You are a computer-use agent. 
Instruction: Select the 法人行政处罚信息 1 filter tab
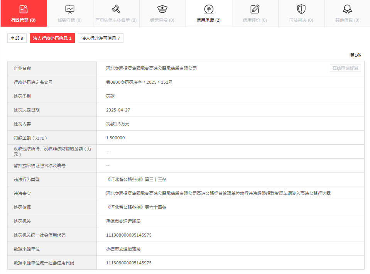52,38
